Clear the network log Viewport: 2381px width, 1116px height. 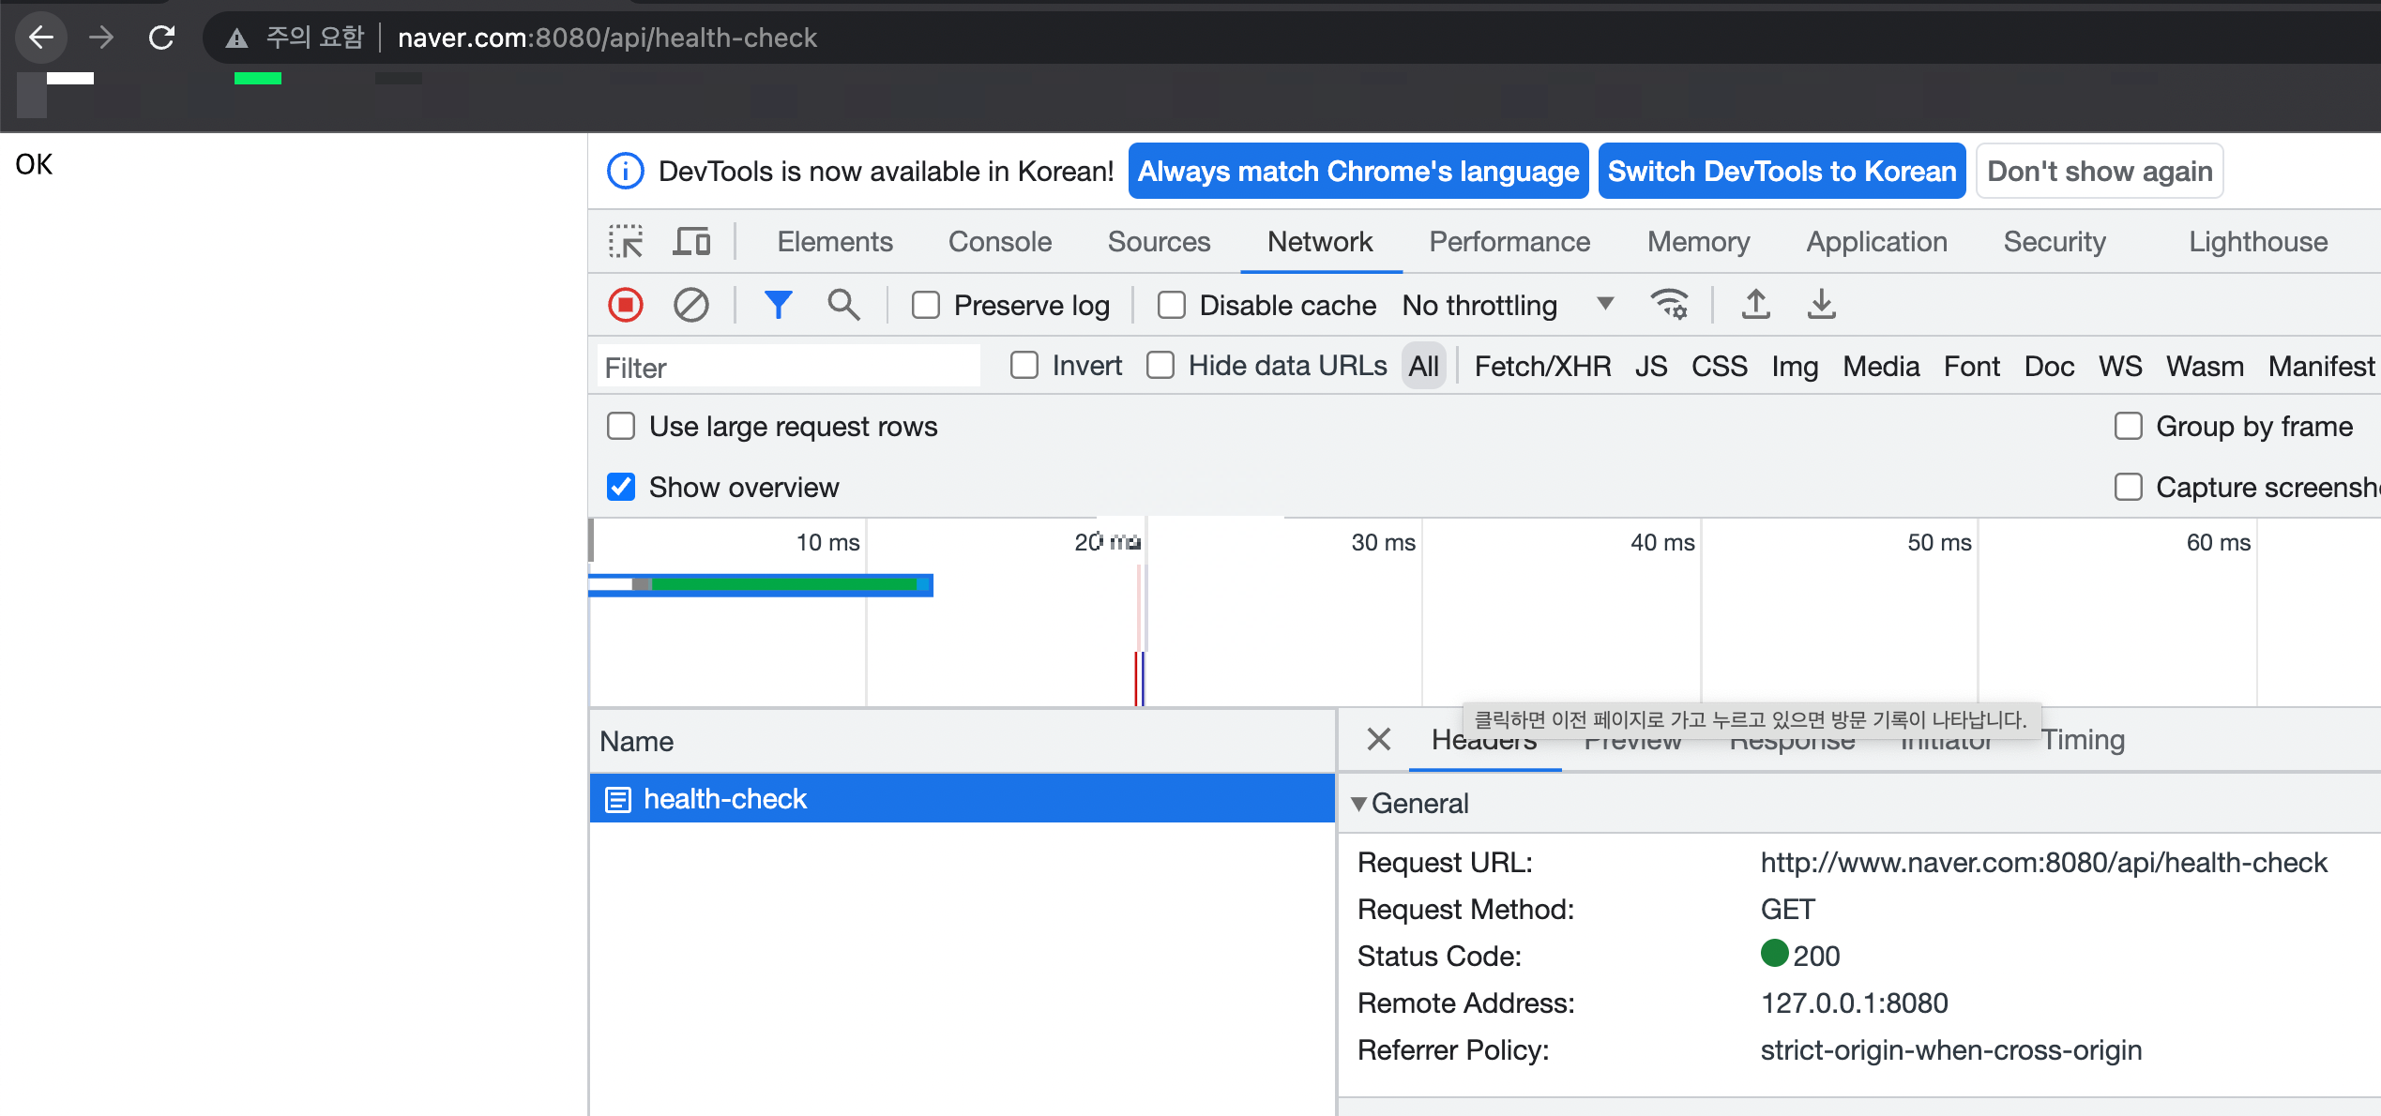[691, 306]
